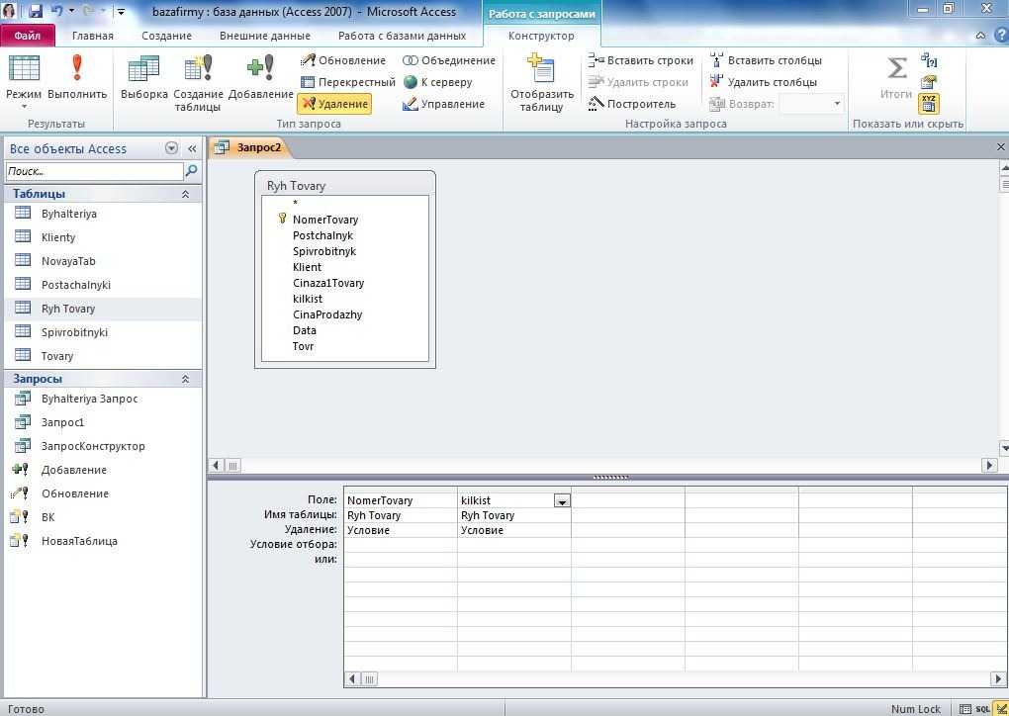Open the kilkist field dropdown arrow

tap(562, 501)
